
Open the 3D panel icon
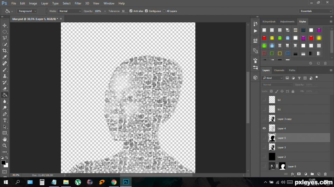[255, 78]
